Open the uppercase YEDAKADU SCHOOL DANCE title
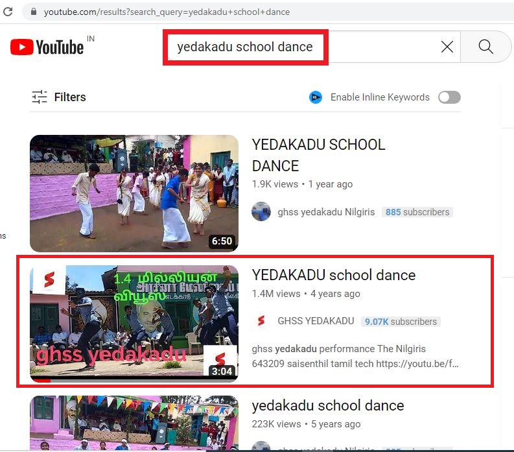 [x=318, y=155]
